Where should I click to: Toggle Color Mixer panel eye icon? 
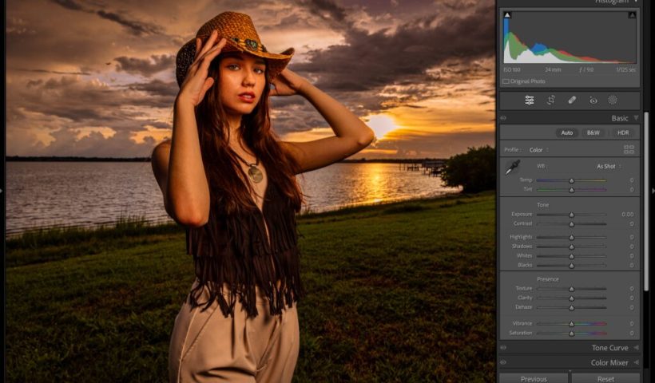(x=503, y=363)
